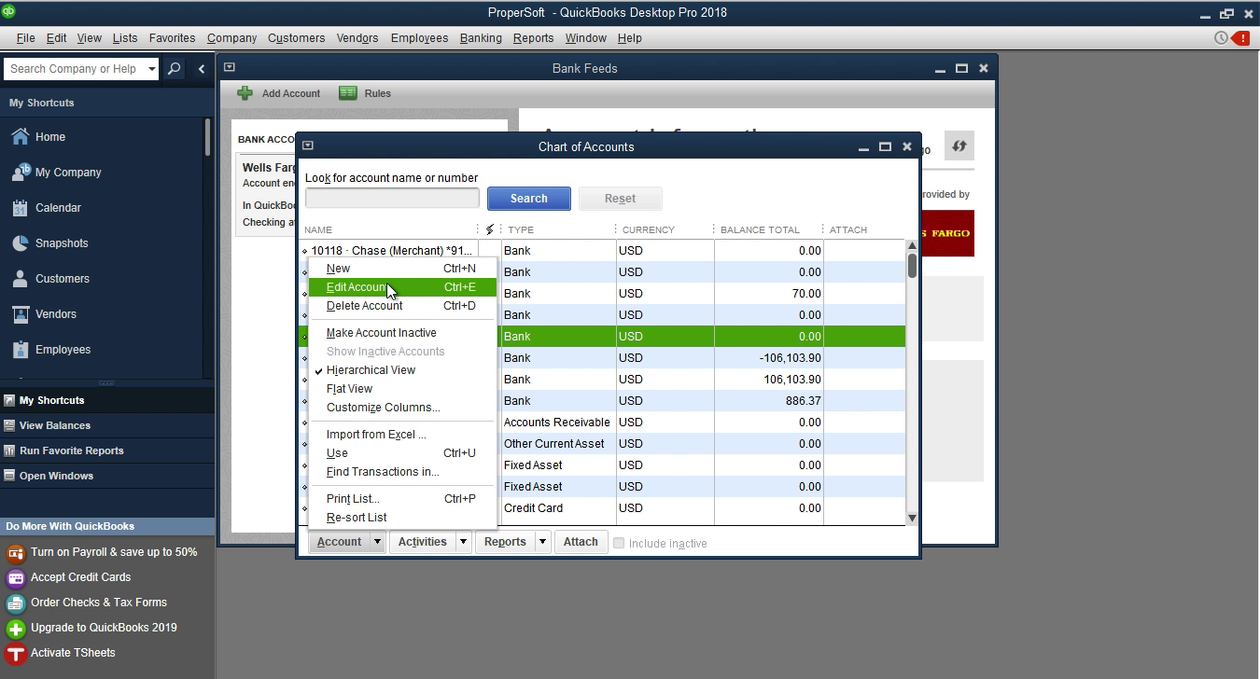This screenshot has width=1260, height=679.
Task: Open the Activities dropdown arrow
Action: coord(462,542)
